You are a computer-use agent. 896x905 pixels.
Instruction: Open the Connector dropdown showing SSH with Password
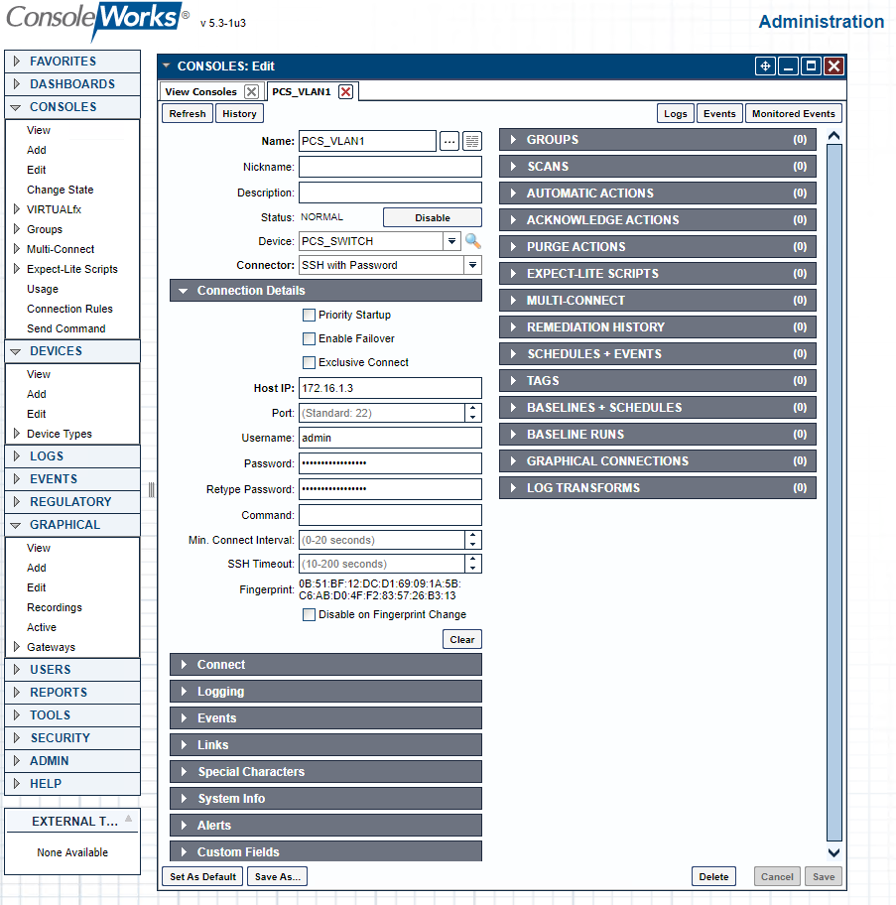point(473,265)
